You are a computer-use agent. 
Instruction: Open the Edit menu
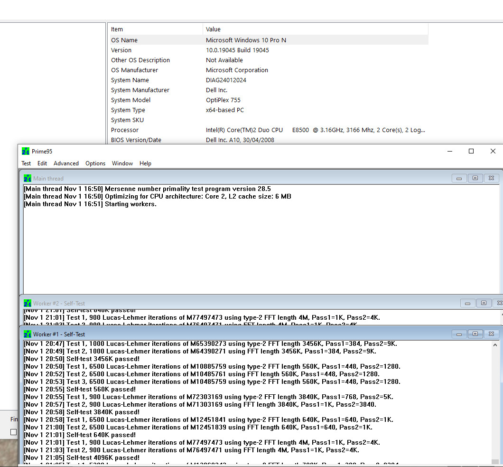[42, 163]
